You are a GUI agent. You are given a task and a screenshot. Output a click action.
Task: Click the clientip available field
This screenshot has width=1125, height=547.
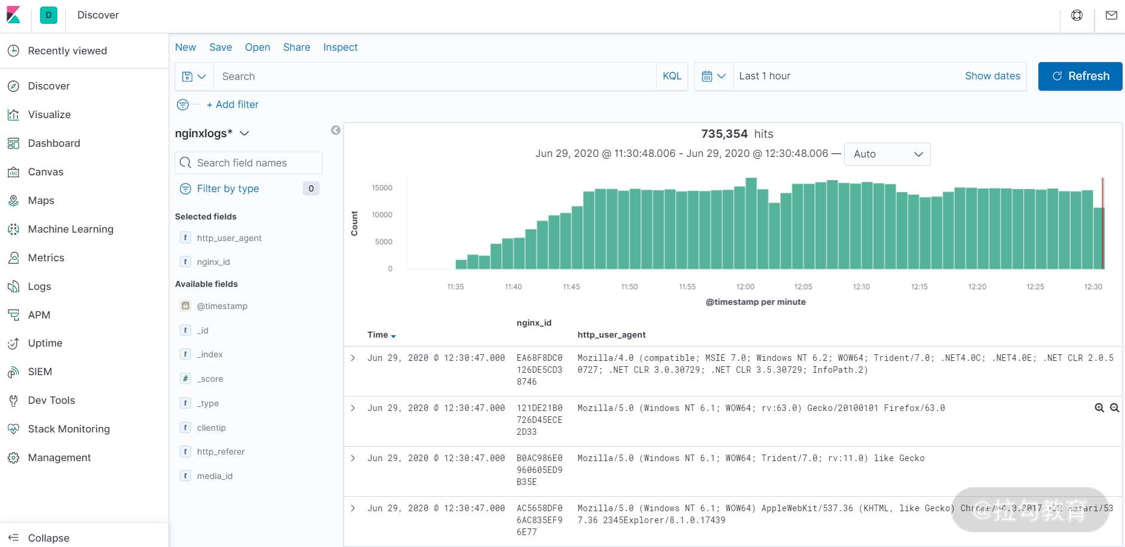click(x=211, y=428)
